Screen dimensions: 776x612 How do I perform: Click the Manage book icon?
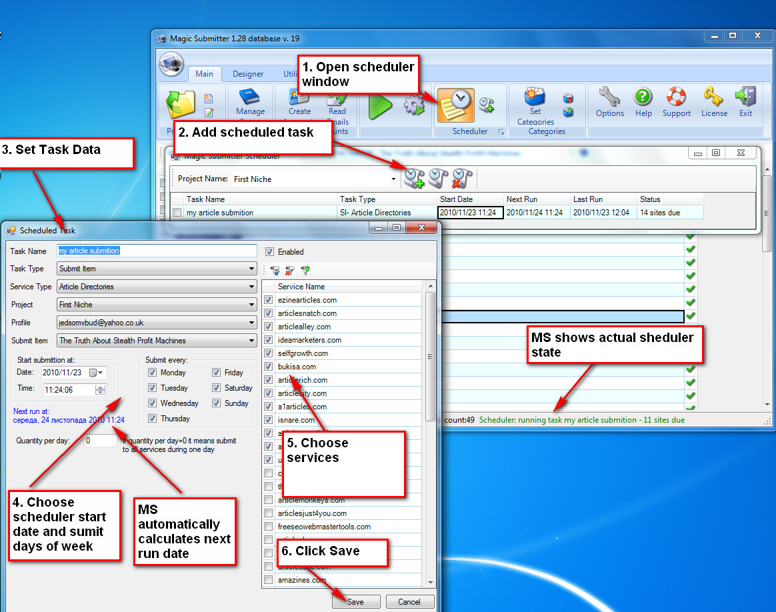coord(250,96)
